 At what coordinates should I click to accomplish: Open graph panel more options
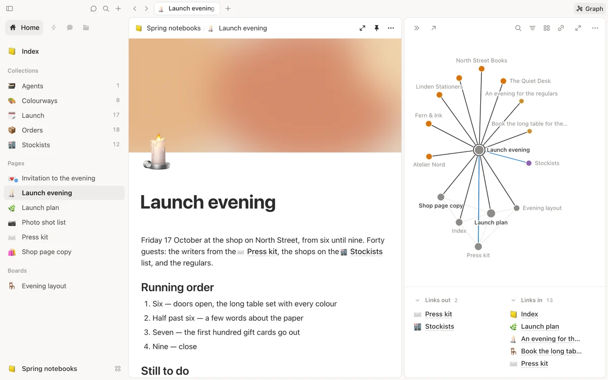click(x=595, y=28)
